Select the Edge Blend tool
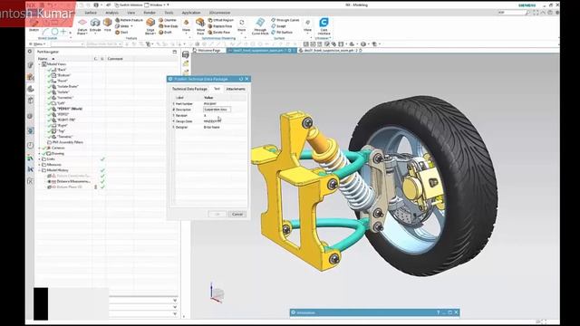Viewport: 580px width, 326px height. point(150,26)
